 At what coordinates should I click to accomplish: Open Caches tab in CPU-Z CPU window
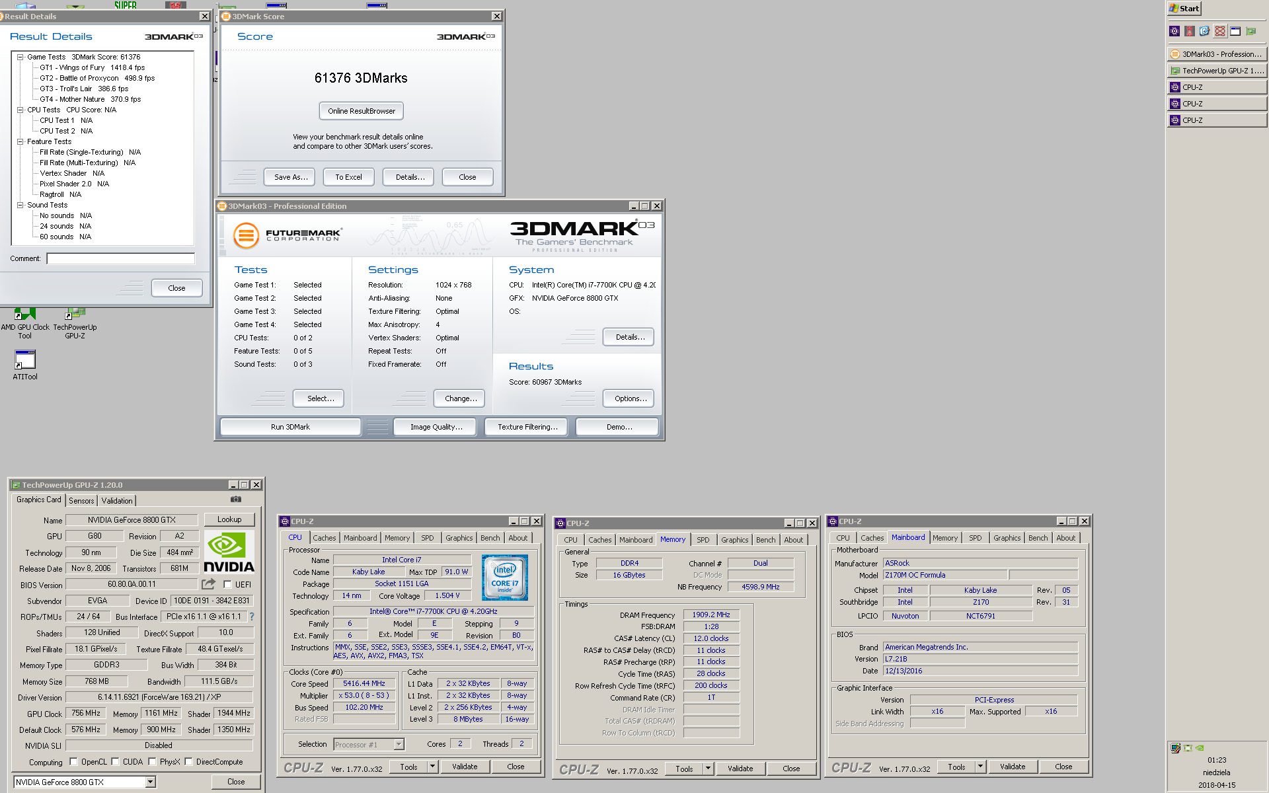pos(325,538)
